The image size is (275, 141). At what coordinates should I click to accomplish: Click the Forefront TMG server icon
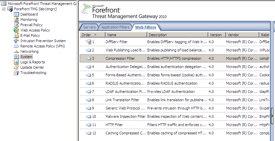coord(10,9)
